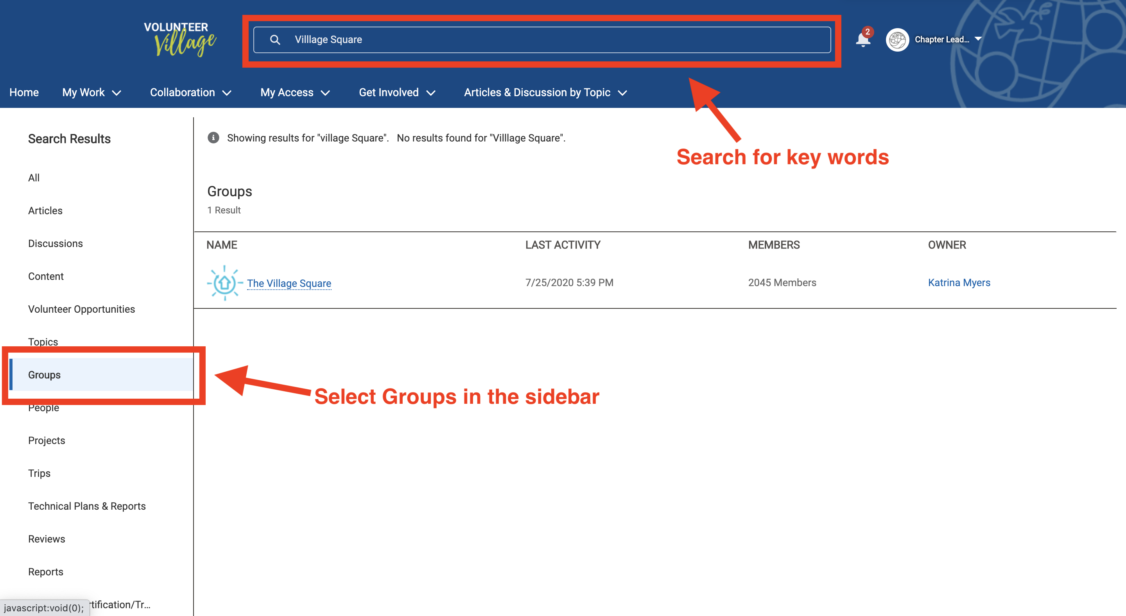Click the search bar icon
1126x616 pixels.
pos(275,39)
